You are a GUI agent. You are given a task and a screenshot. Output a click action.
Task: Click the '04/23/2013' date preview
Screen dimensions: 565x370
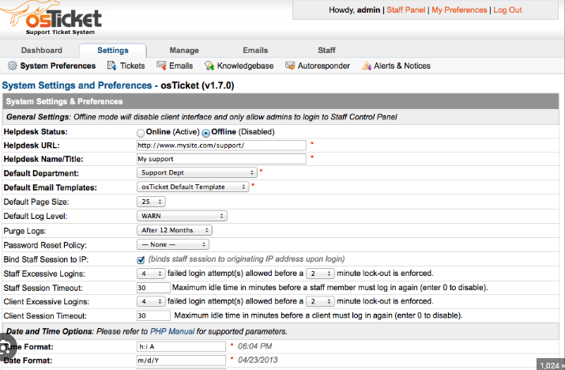(258, 360)
